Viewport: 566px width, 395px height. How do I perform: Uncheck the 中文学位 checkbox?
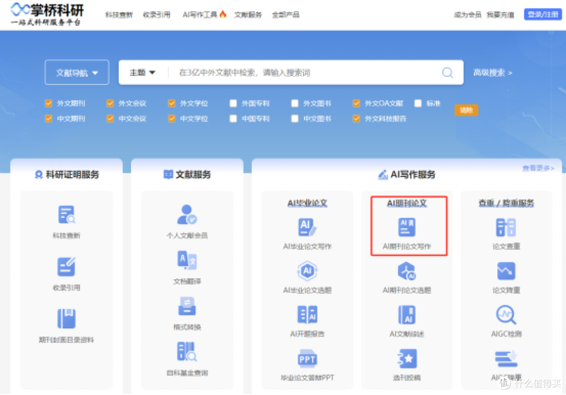(172, 119)
